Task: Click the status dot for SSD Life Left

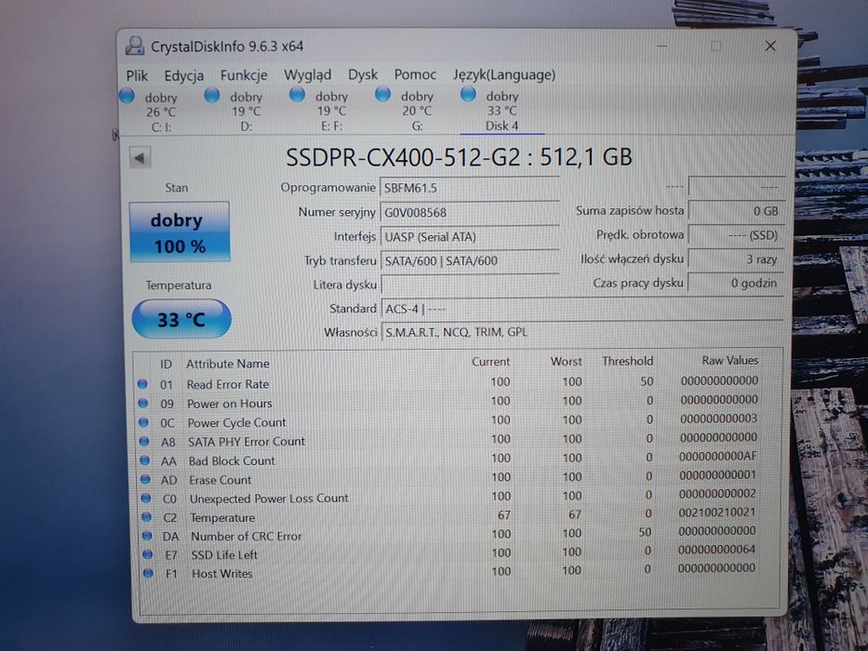Action: (147, 554)
